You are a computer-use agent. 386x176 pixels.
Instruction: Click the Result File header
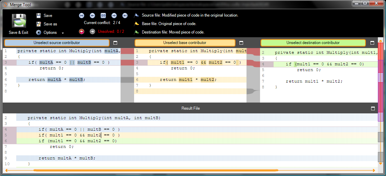(191, 108)
